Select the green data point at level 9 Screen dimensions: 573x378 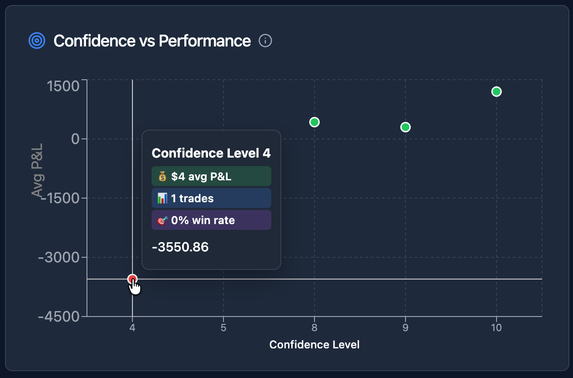pos(406,127)
